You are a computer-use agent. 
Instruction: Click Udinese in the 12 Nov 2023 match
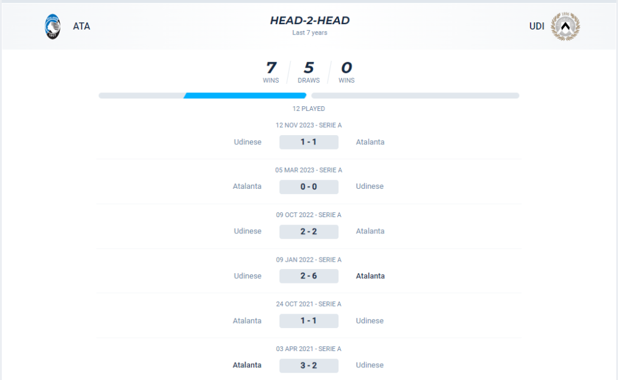click(247, 142)
